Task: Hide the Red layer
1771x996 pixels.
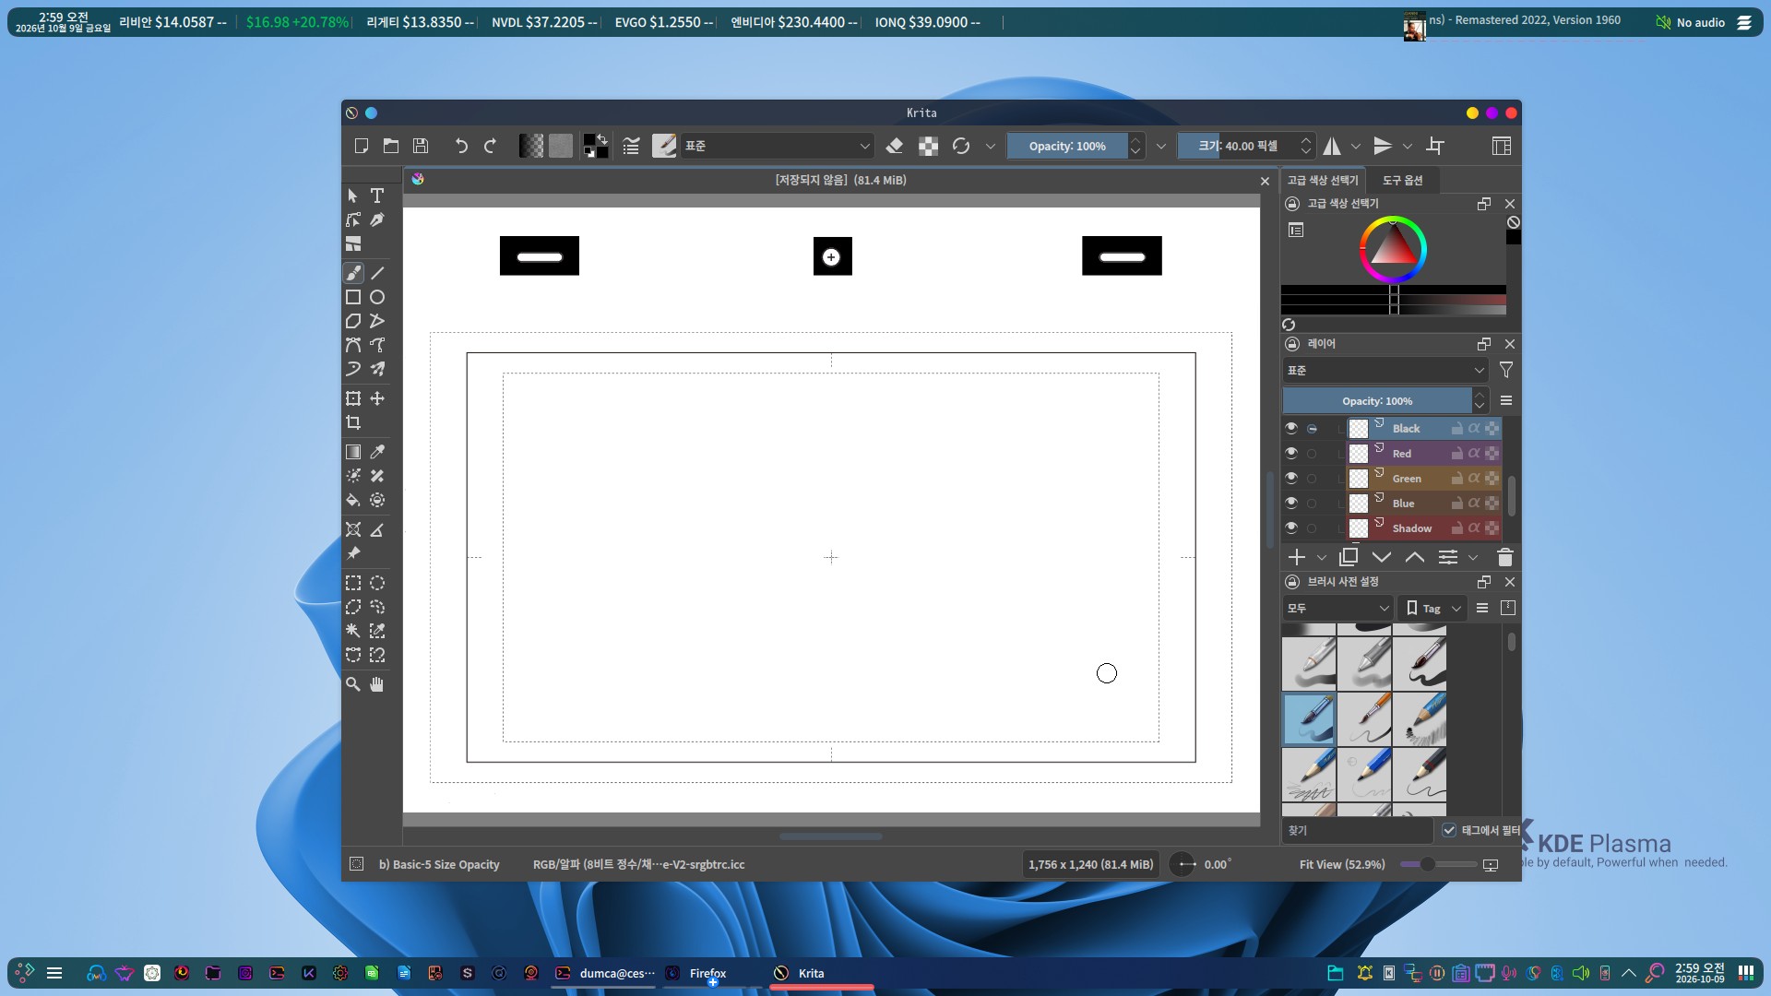Action: pyautogui.click(x=1291, y=453)
